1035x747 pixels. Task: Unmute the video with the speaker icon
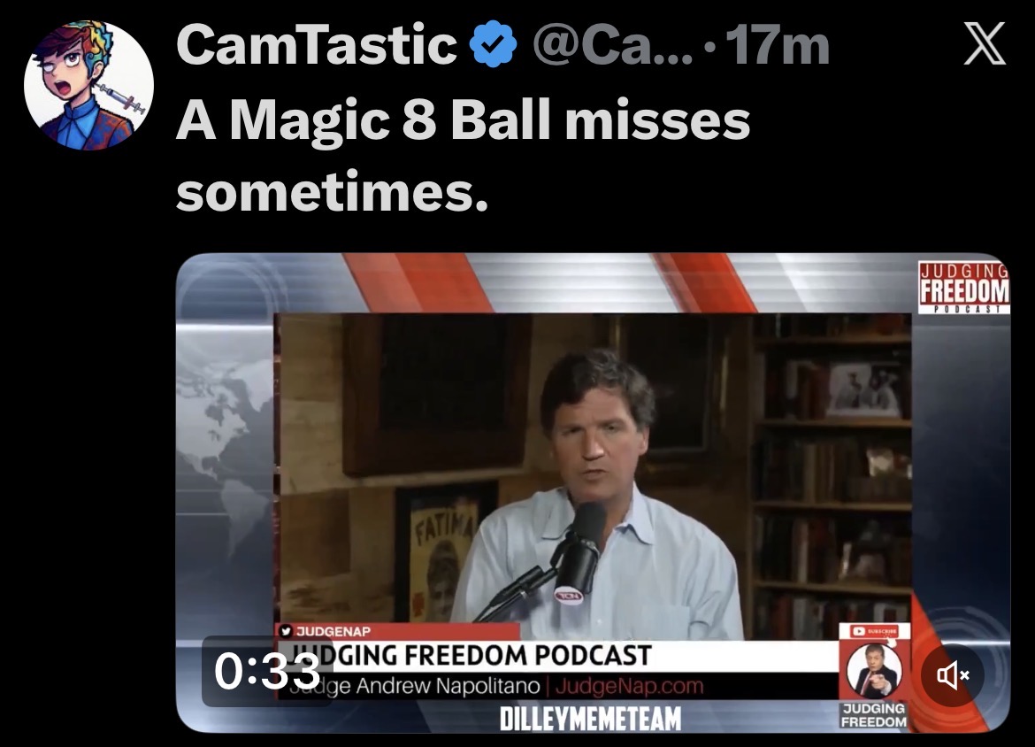(953, 675)
